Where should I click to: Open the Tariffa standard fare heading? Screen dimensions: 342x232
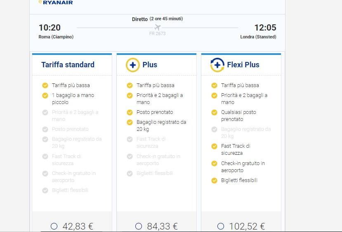click(x=68, y=65)
